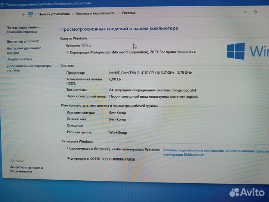Select the Система breadcrumb item
The height and width of the screenshot is (202, 269).
pyautogui.click(x=129, y=13)
